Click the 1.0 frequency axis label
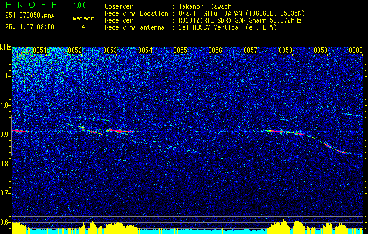 [x=5, y=105]
